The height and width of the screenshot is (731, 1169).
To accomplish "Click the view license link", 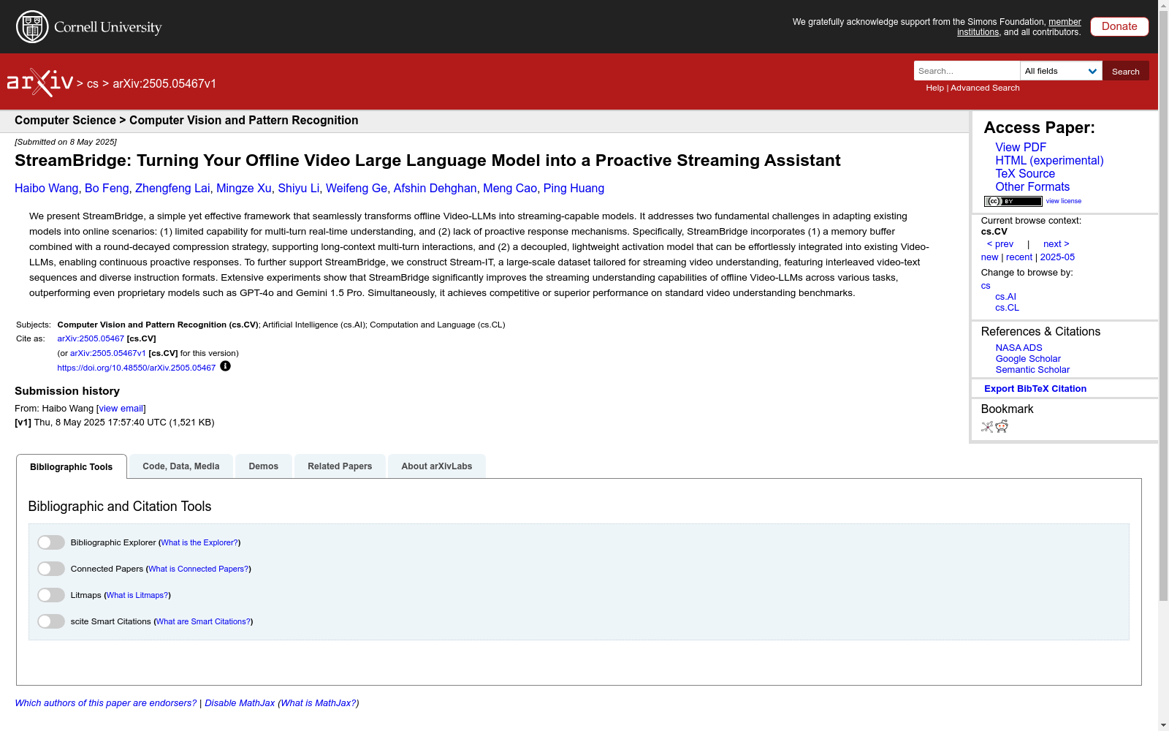I will pos(1064,201).
